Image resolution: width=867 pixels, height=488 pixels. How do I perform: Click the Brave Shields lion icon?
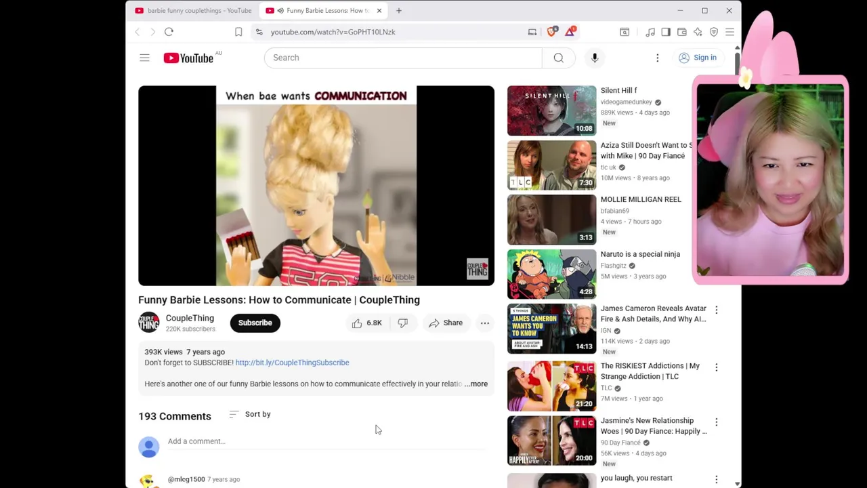553,31
